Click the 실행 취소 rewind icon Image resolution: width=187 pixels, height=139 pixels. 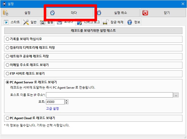99,13
